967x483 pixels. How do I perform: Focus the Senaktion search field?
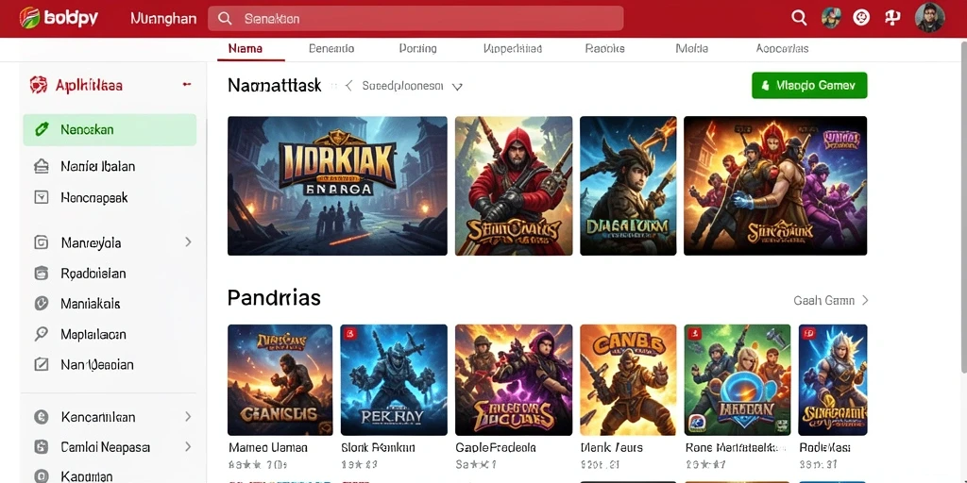point(416,19)
